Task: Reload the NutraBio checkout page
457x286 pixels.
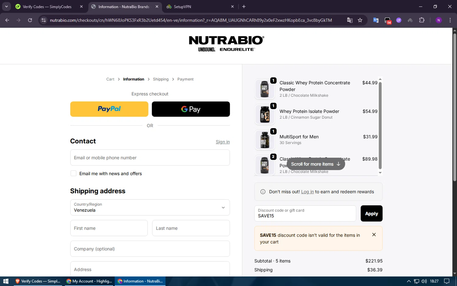Action: point(30,20)
